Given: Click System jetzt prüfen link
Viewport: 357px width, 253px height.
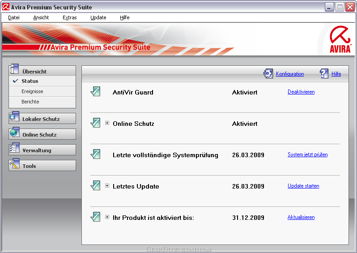Looking at the screenshot, I should (307, 154).
